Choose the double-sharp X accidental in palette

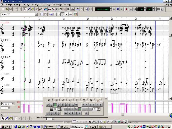pyautogui.click(x=80, y=113)
